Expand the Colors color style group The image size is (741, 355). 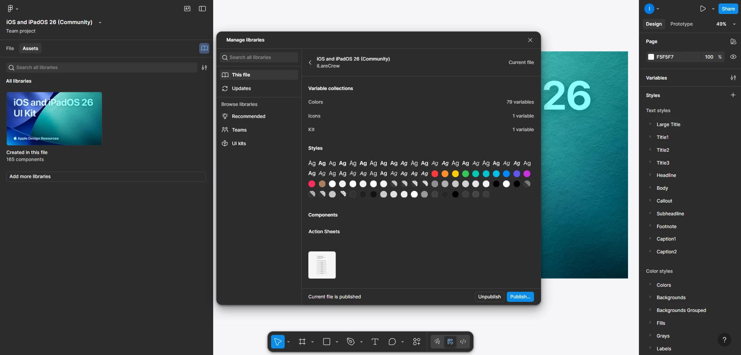[x=650, y=284]
